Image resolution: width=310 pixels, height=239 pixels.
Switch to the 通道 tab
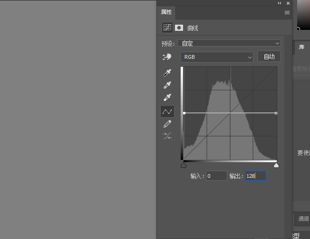click(x=303, y=219)
